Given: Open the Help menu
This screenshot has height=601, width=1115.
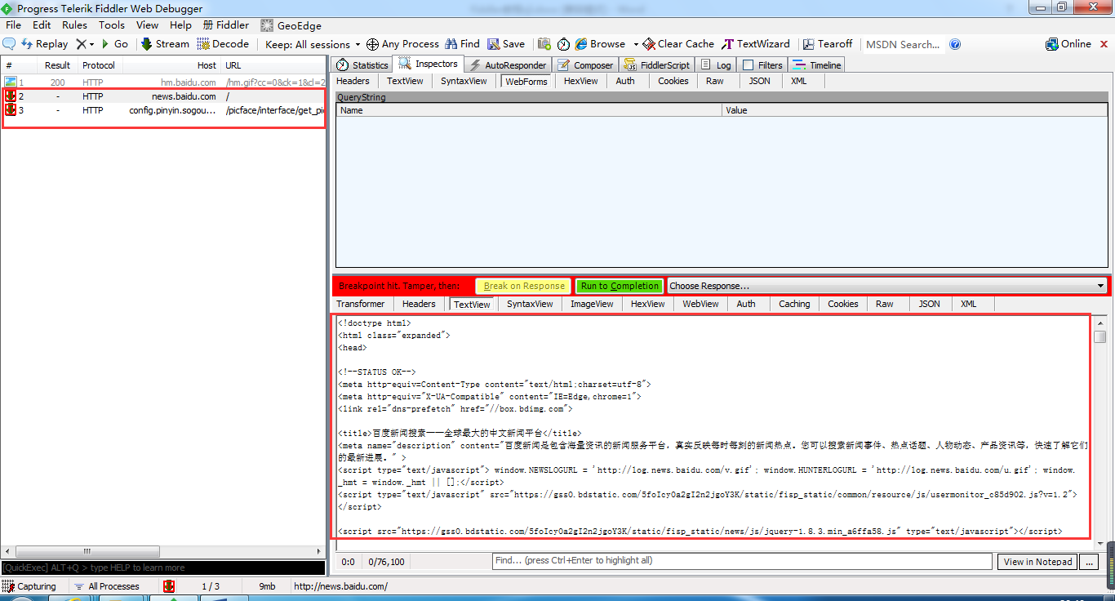Looking at the screenshot, I should (x=180, y=25).
